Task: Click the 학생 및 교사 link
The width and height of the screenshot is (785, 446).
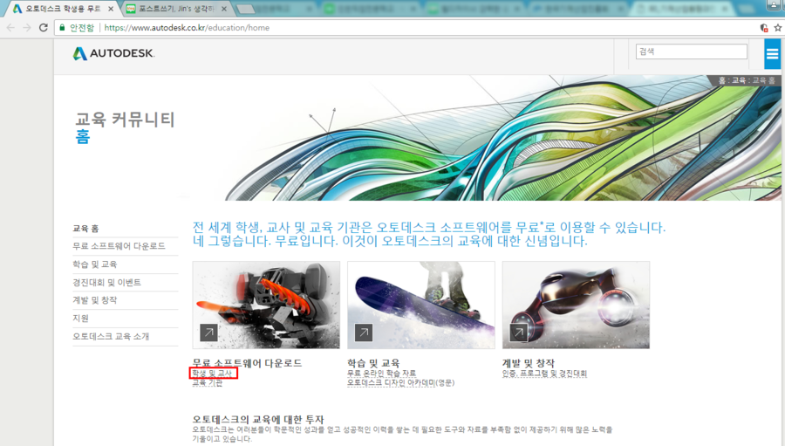Action: click(212, 374)
